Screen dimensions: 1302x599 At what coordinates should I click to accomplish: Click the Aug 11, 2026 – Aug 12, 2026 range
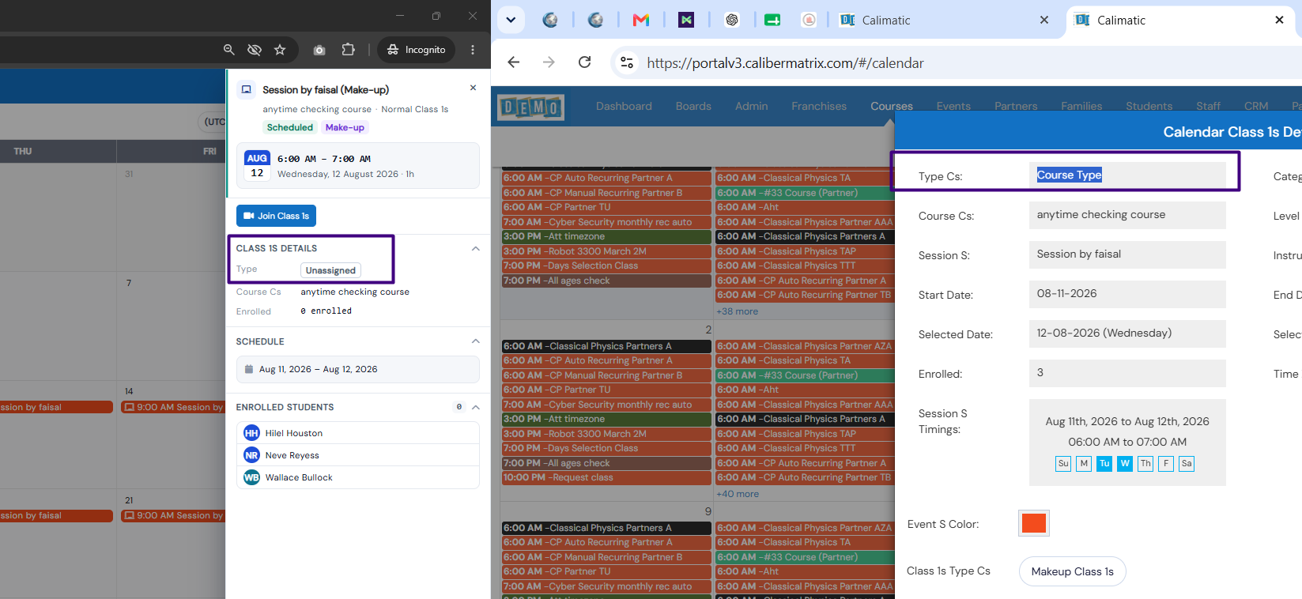click(x=358, y=369)
